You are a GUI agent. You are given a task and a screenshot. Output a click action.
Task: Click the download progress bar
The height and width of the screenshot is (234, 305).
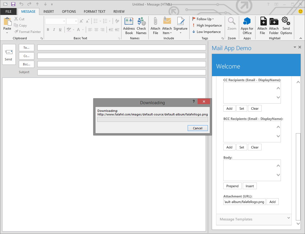[x=152, y=119]
